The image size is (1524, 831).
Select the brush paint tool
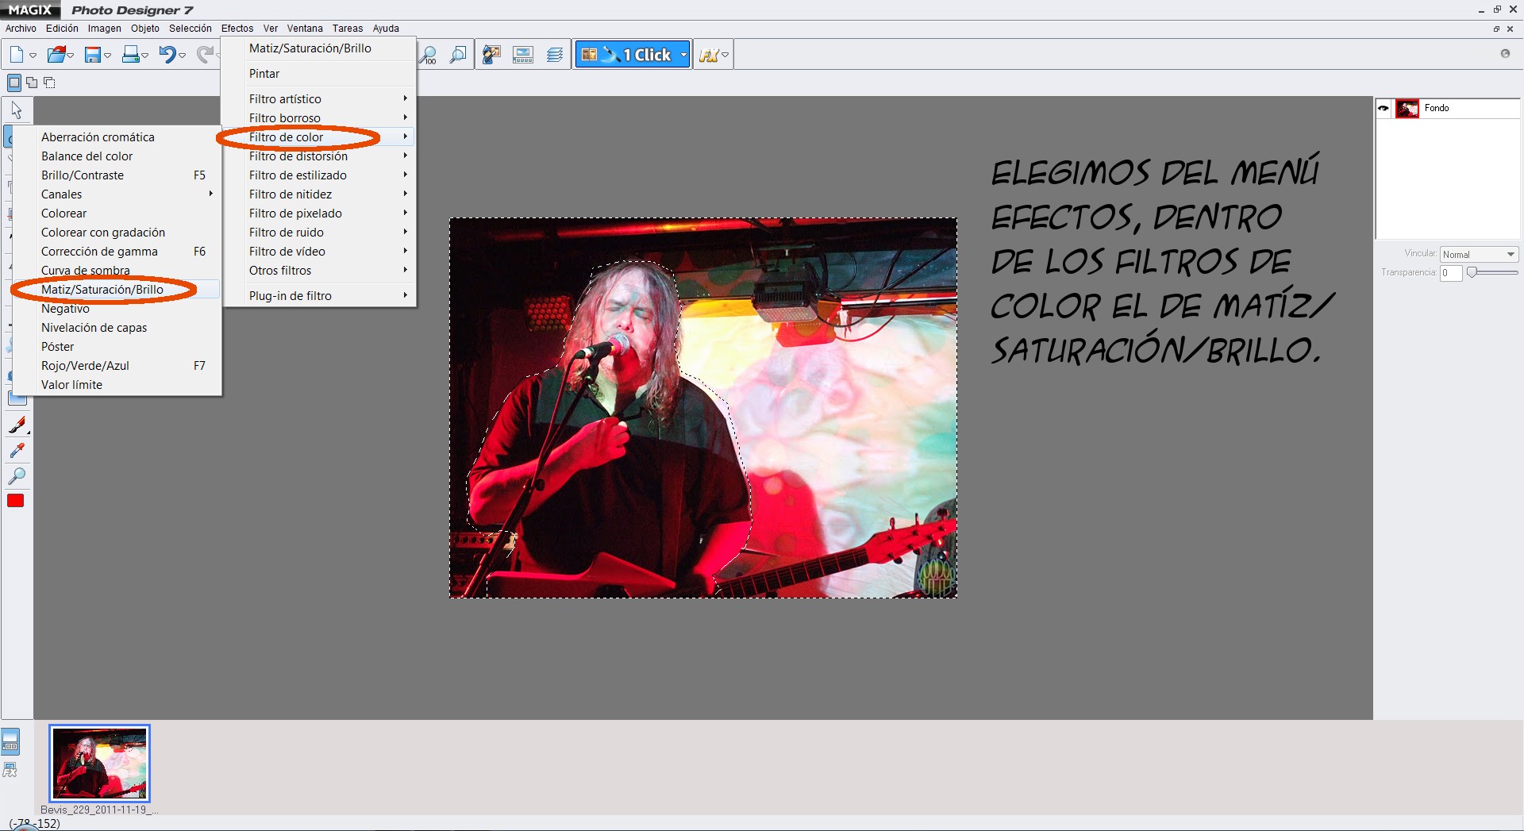[x=17, y=425]
